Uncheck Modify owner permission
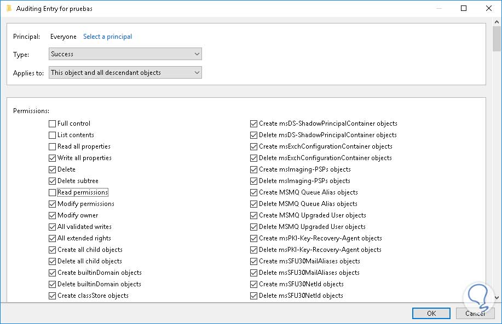502x324 pixels. [53, 215]
